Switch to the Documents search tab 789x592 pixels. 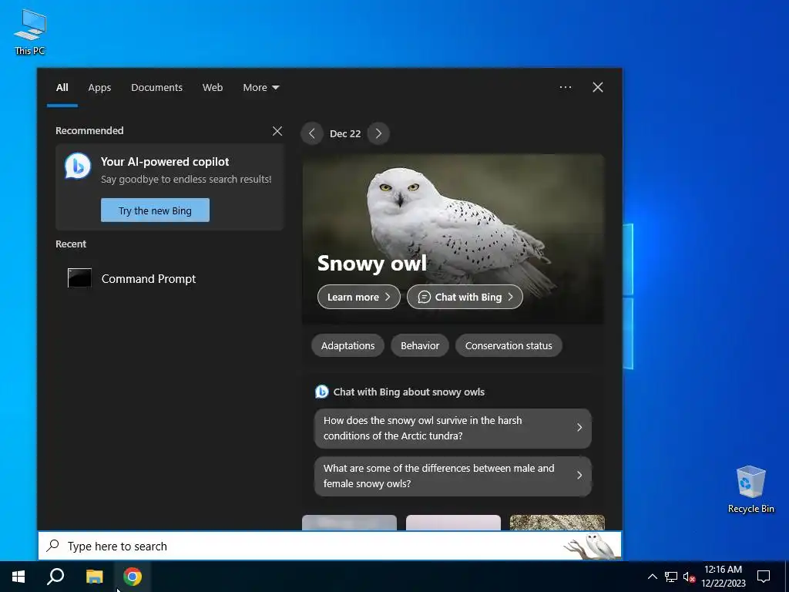[156, 88]
